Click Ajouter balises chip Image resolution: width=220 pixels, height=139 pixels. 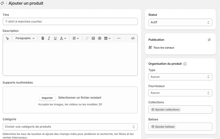click(163, 127)
